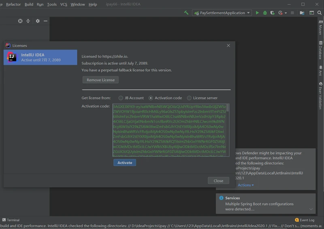Expand the notification Actions dropdown
324x229 pixels.
(x=245, y=185)
